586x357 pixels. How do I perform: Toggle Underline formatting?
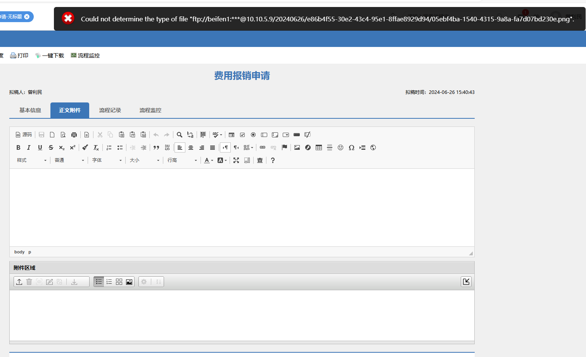(x=40, y=147)
